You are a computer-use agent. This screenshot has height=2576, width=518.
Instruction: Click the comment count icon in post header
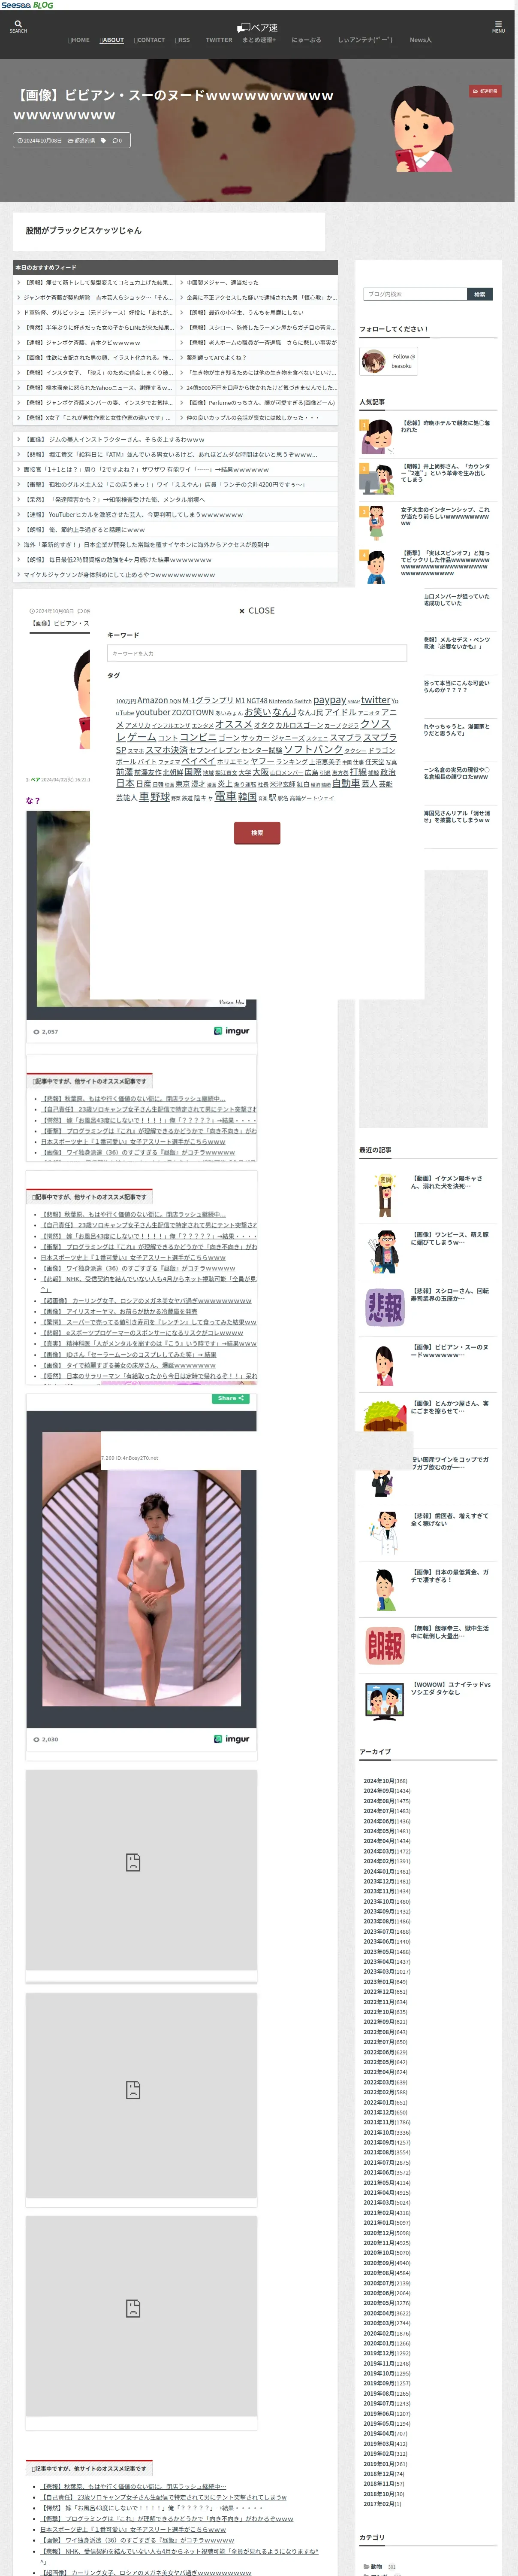[x=116, y=141]
